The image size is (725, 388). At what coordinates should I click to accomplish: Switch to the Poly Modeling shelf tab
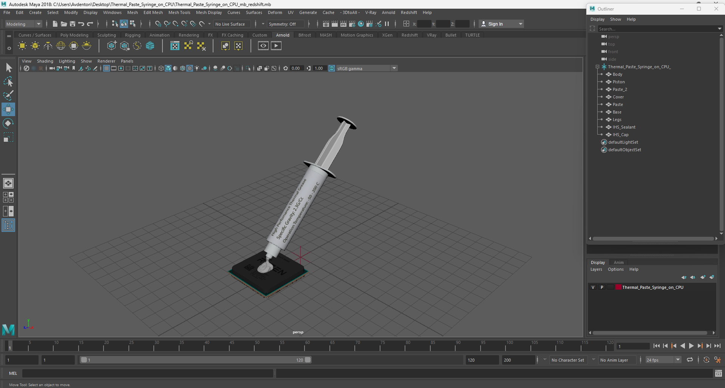click(x=74, y=35)
